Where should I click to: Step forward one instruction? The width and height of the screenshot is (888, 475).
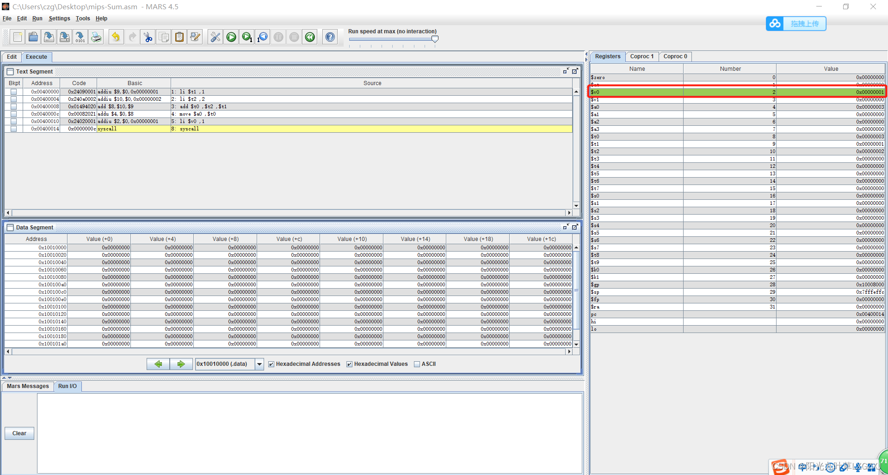click(247, 37)
